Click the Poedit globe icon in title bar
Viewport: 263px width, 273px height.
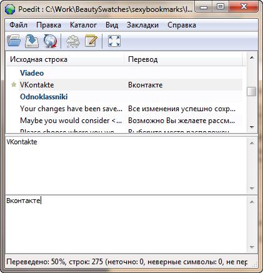click(x=10, y=9)
